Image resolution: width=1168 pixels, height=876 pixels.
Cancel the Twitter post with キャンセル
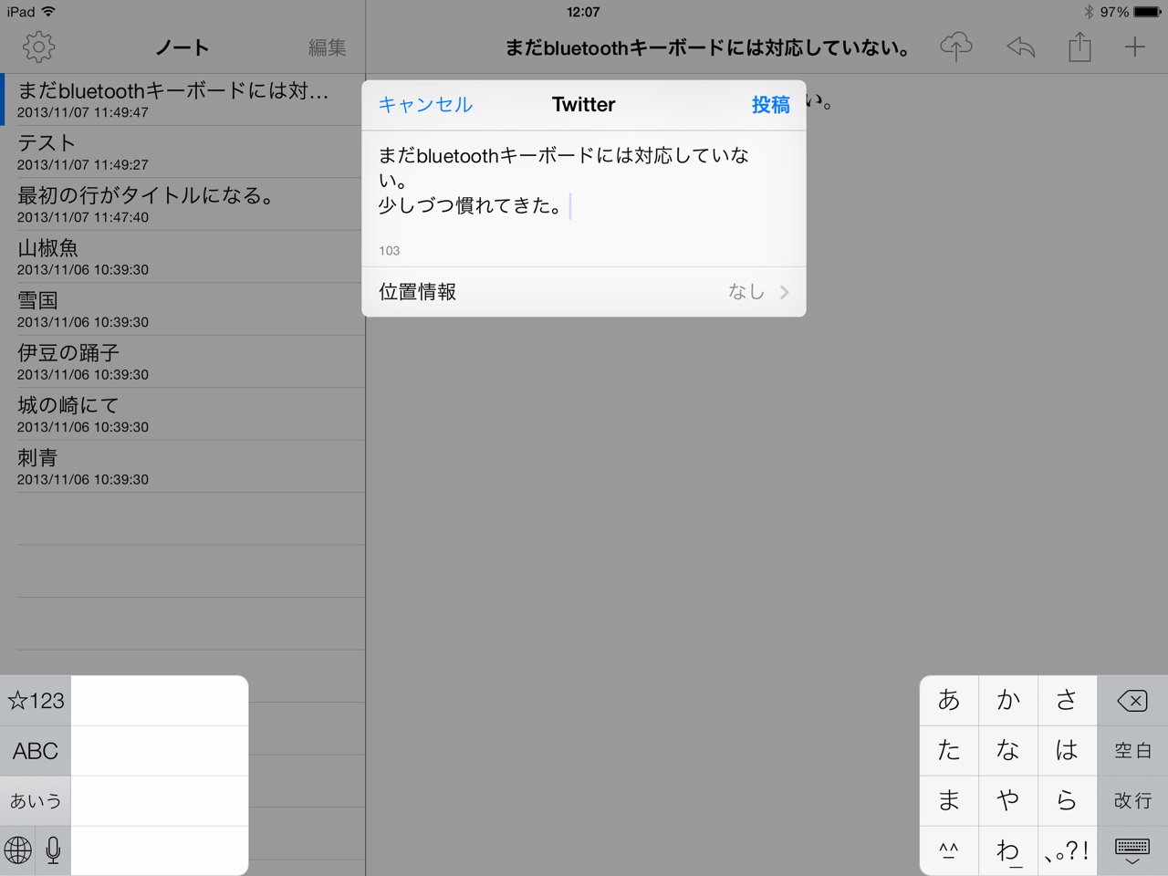pyautogui.click(x=425, y=105)
